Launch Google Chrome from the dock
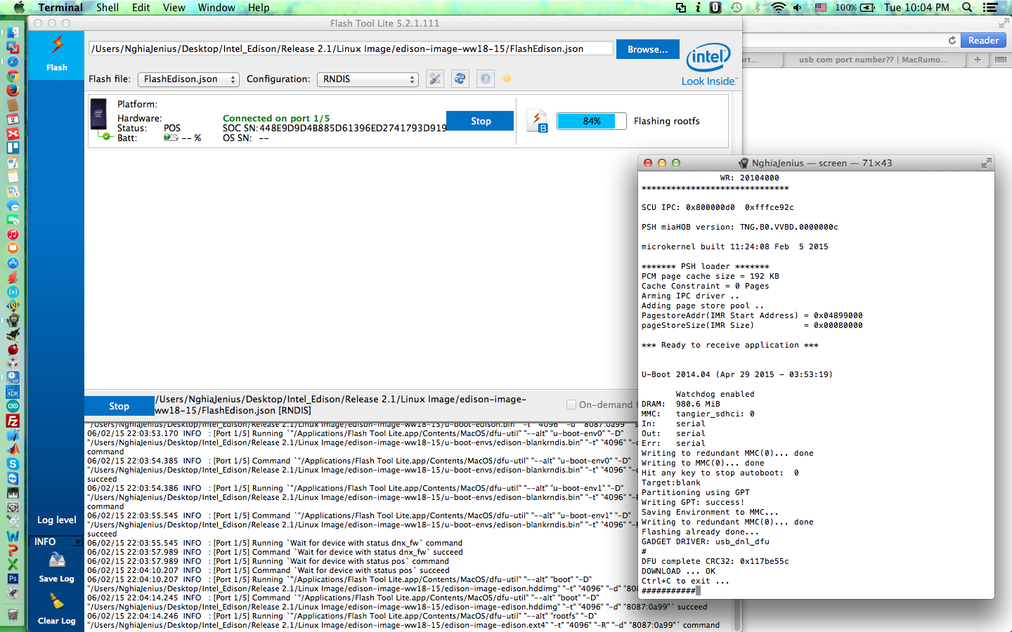1012x632 pixels. 13,76
